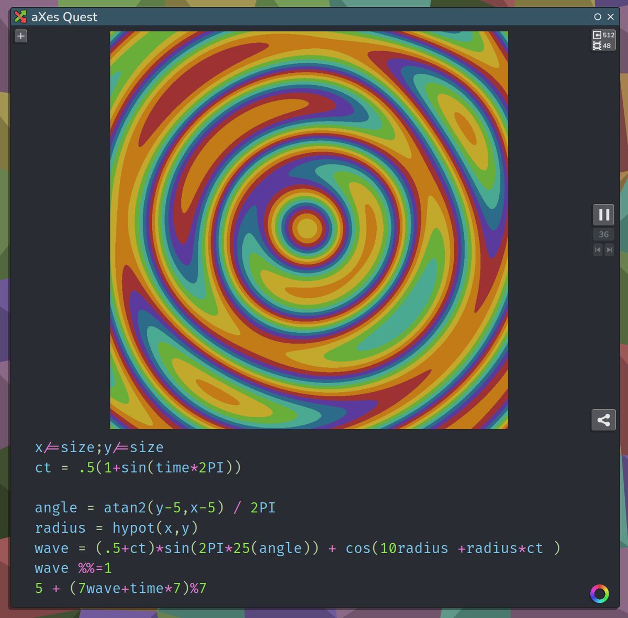The width and height of the screenshot is (628, 618).
Task: Click code line 'wave %%=1'
Action: tap(73, 568)
